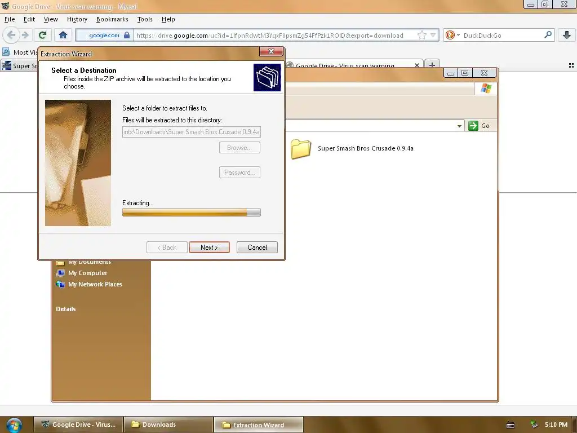This screenshot has width=577, height=433.
Task: Open the Help menu
Action: coord(168,19)
